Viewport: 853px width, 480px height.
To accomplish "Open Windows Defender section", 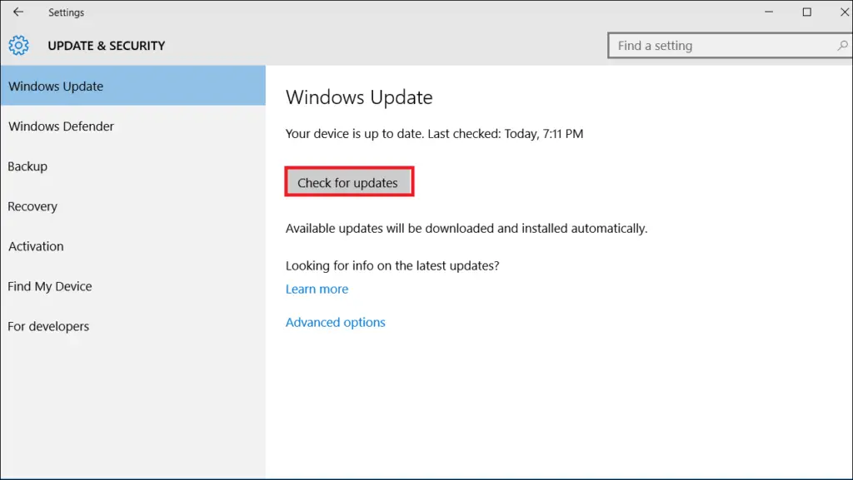I will tap(133, 126).
